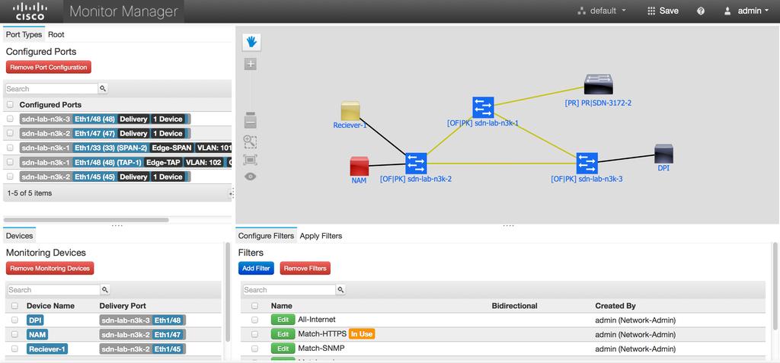The width and height of the screenshot is (780, 363).
Task: Click the zoom in plus button
Action: (251, 64)
